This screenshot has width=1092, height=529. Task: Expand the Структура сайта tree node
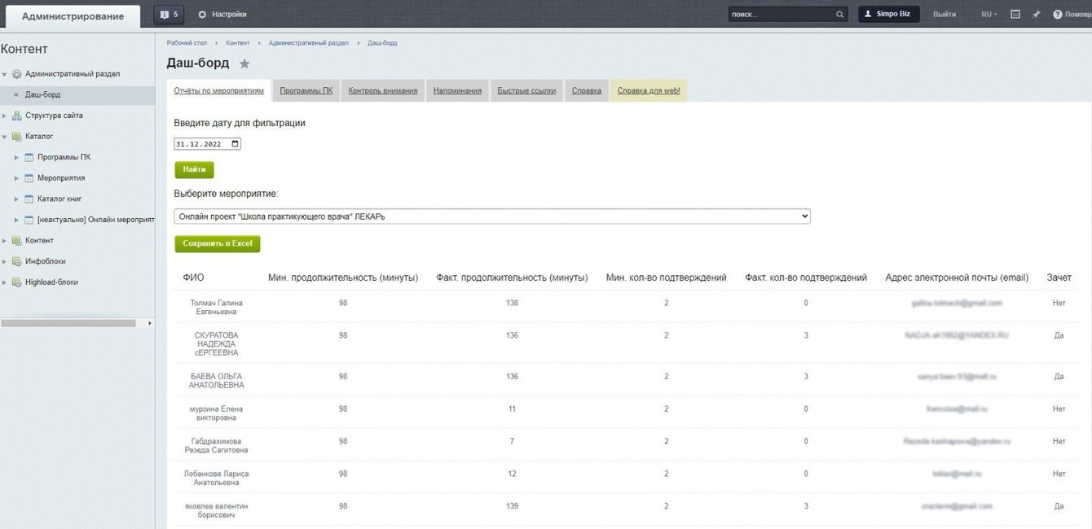[x=5, y=116]
